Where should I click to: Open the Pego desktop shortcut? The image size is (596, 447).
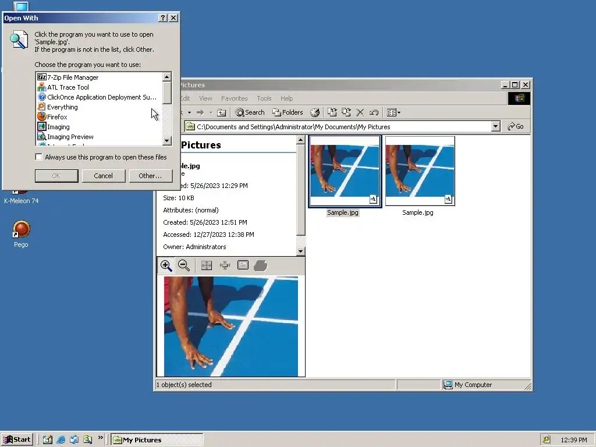[x=22, y=234]
